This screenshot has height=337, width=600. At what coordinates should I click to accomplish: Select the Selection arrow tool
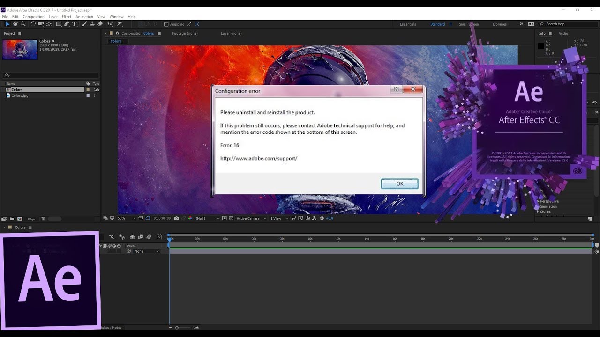coord(7,24)
